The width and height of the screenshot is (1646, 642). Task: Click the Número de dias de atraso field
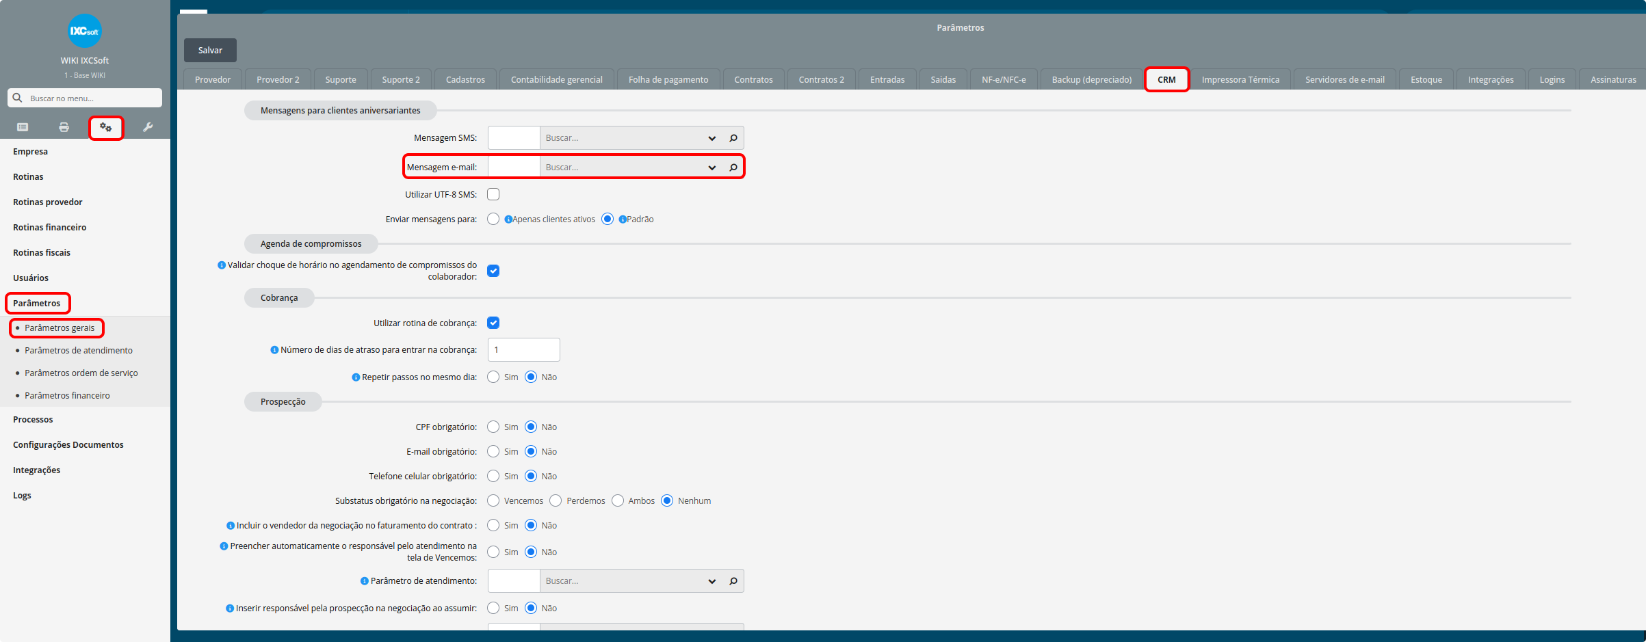(524, 350)
